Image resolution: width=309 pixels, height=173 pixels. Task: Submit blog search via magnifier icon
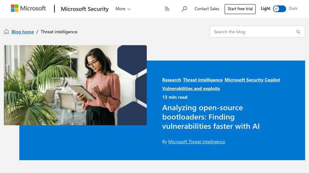coord(298,32)
